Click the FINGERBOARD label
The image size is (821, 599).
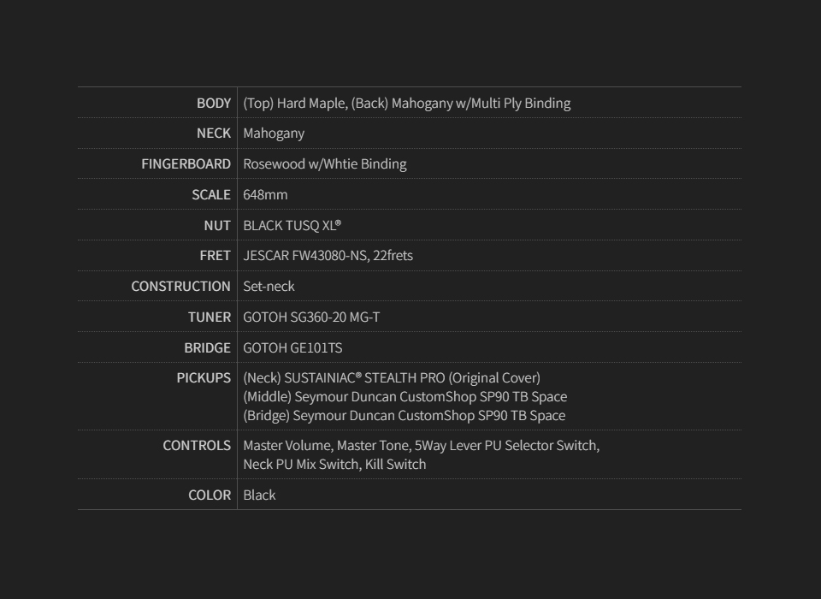click(x=186, y=163)
